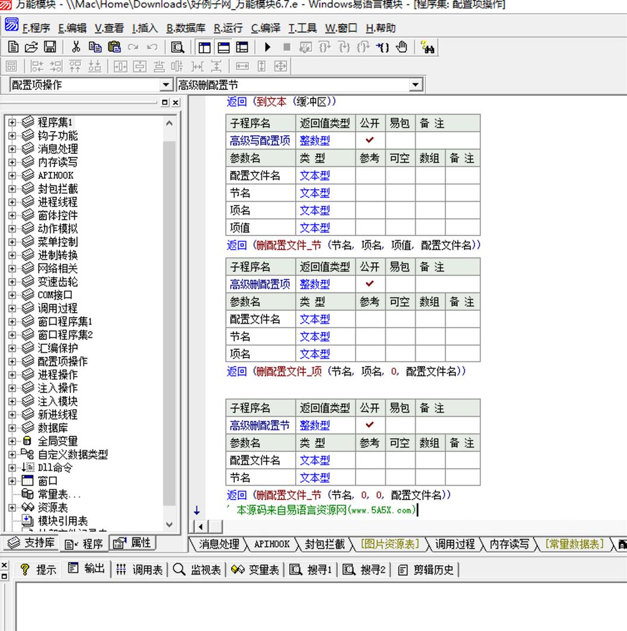Image resolution: width=627 pixels, height=631 pixels.
Task: Click the tree scrollbar up arrow
Action: [x=169, y=123]
